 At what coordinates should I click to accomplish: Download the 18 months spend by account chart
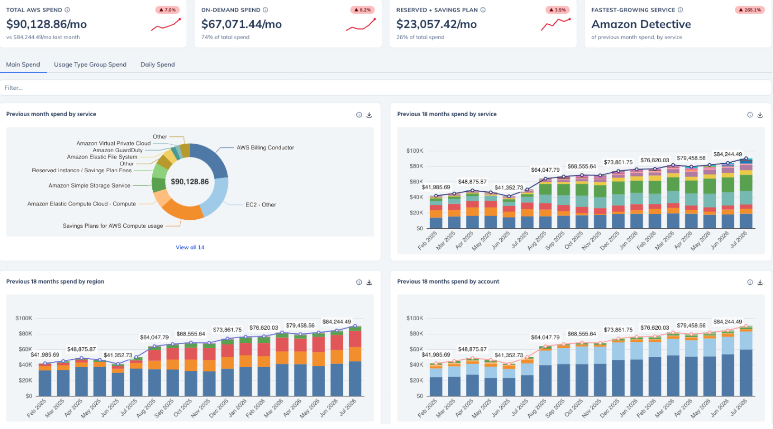(x=760, y=282)
